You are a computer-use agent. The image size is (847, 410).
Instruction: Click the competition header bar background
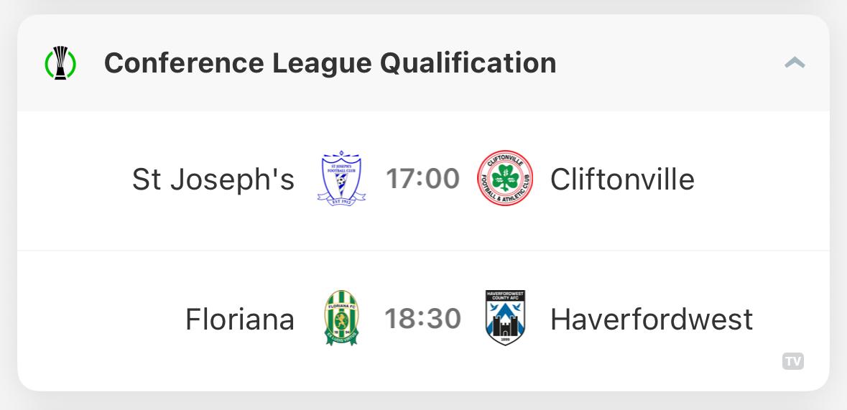pos(670,63)
